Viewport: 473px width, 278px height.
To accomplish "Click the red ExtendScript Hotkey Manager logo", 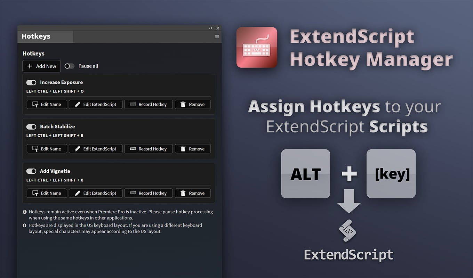I will (257, 47).
